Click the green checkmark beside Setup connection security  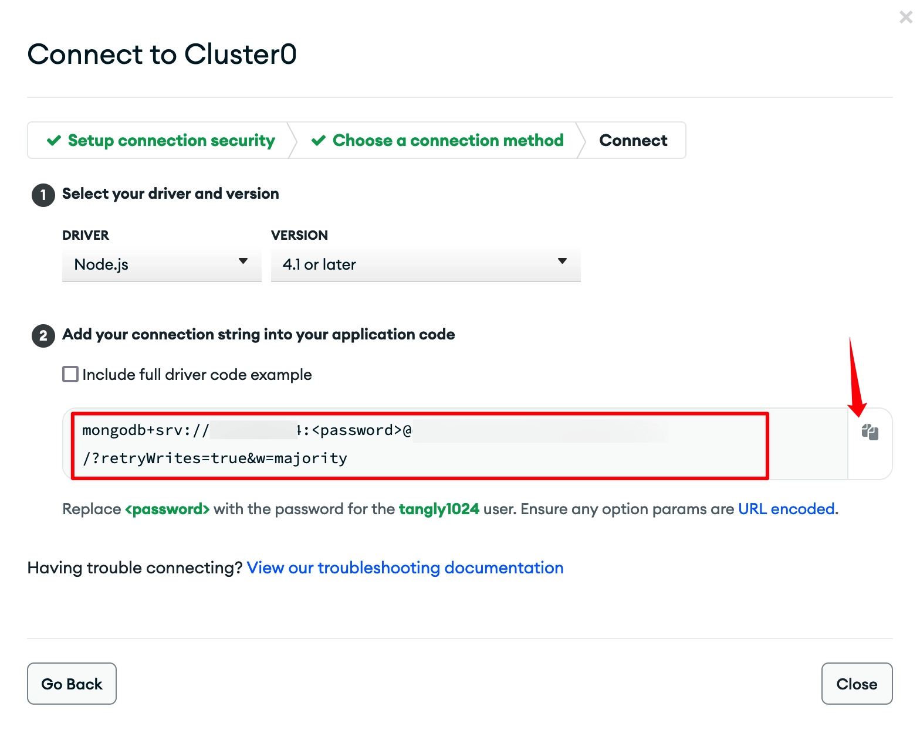point(54,141)
